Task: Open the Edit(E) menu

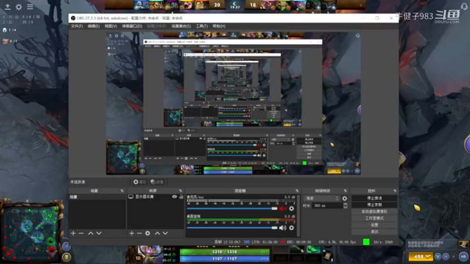Action: pyautogui.click(x=93, y=26)
